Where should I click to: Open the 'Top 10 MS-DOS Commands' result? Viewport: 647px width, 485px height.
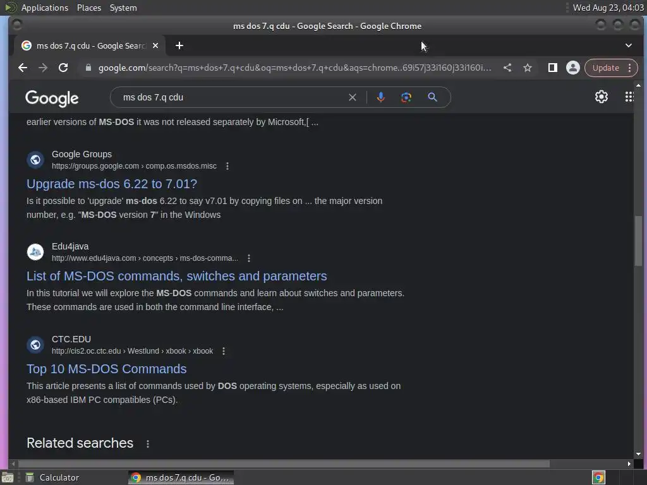click(x=106, y=369)
